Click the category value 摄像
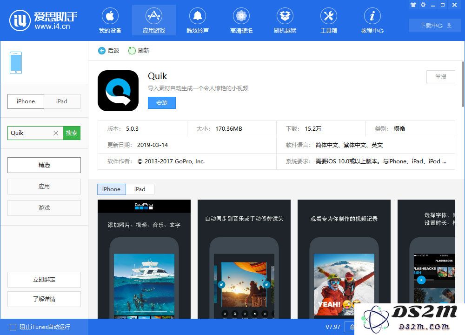 (x=399, y=129)
